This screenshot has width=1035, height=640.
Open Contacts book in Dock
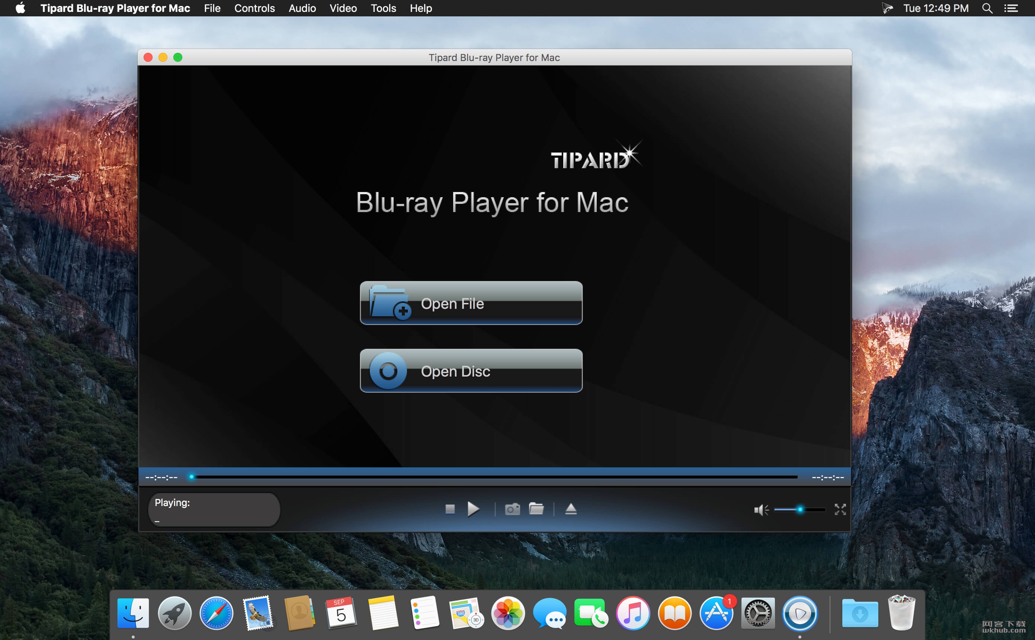(x=299, y=613)
